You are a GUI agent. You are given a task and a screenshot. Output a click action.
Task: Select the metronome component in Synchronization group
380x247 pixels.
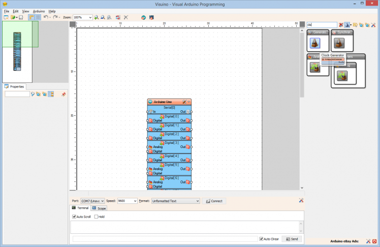pos(339,43)
